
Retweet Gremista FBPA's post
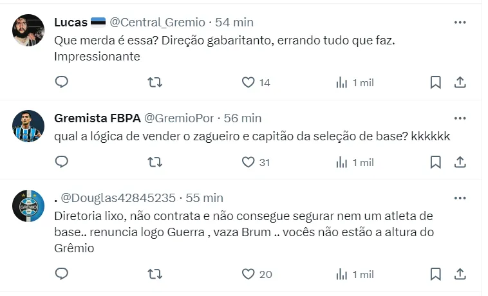pos(155,162)
